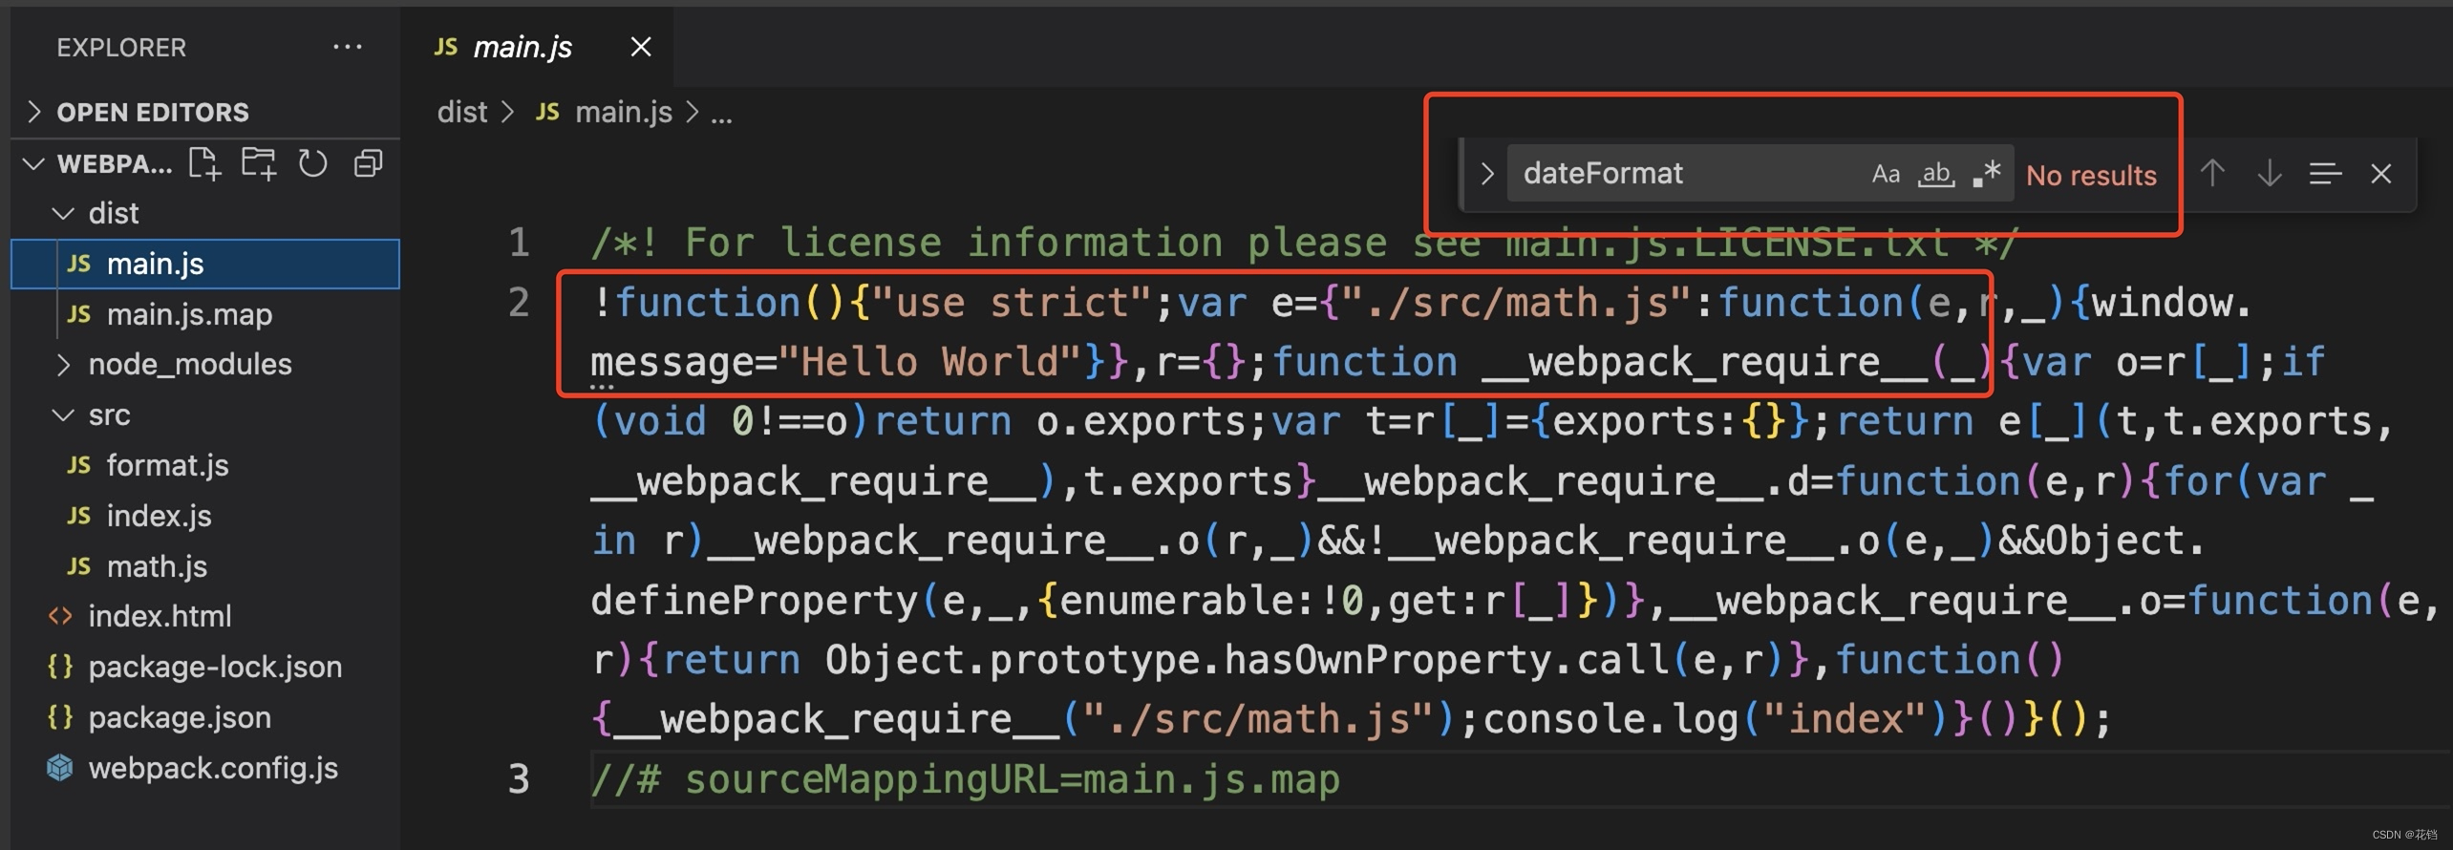This screenshot has width=2453, height=850.
Task: Open format.js in src folder
Action: click(x=204, y=465)
